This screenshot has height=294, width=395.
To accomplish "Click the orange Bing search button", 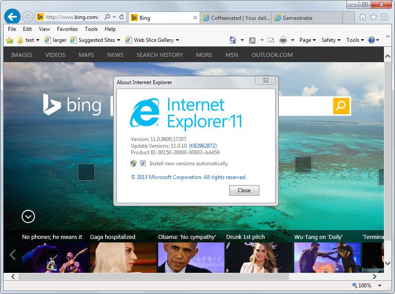I will coord(342,106).
